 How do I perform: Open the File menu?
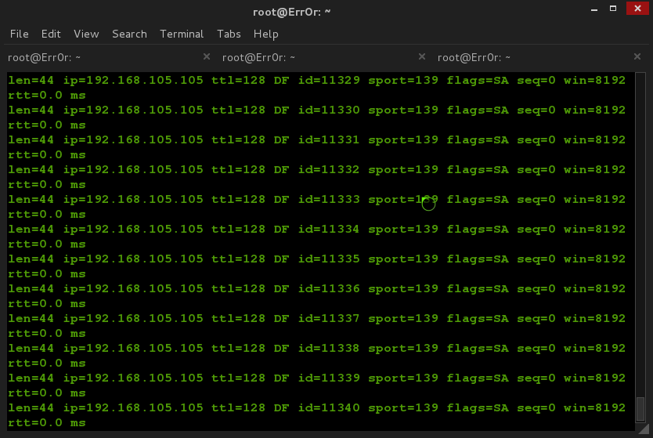click(x=19, y=34)
